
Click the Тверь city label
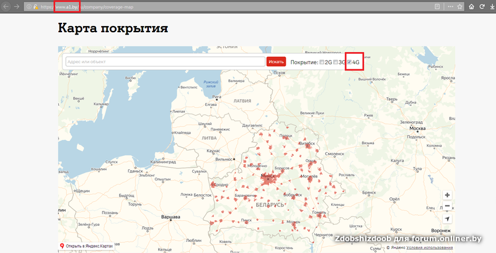tap(392, 99)
